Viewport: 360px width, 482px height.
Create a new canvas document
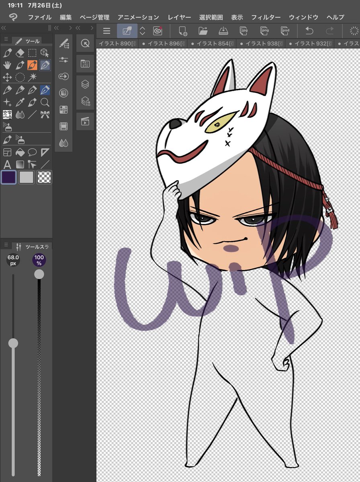pos(183,31)
